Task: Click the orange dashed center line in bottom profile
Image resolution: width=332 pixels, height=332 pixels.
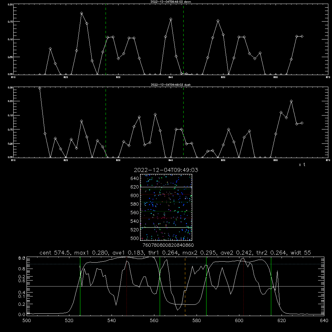Action: coord(185,286)
